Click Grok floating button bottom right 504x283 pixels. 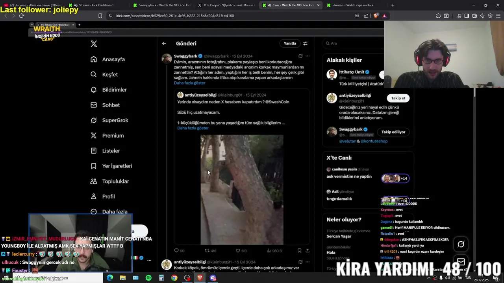[461, 244]
